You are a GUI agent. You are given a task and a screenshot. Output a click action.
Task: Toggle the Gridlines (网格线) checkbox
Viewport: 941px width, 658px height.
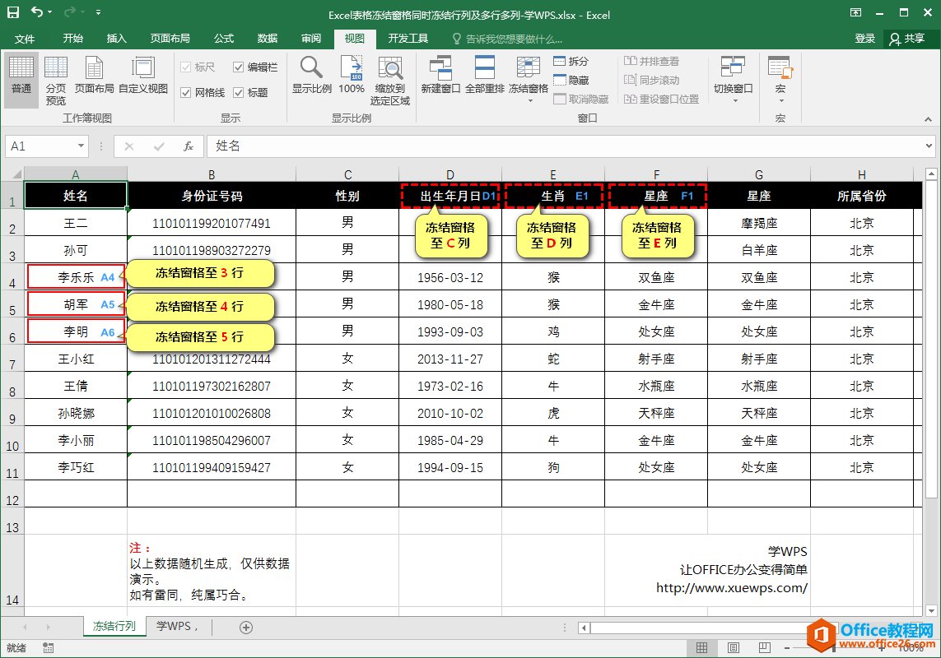tap(203, 92)
